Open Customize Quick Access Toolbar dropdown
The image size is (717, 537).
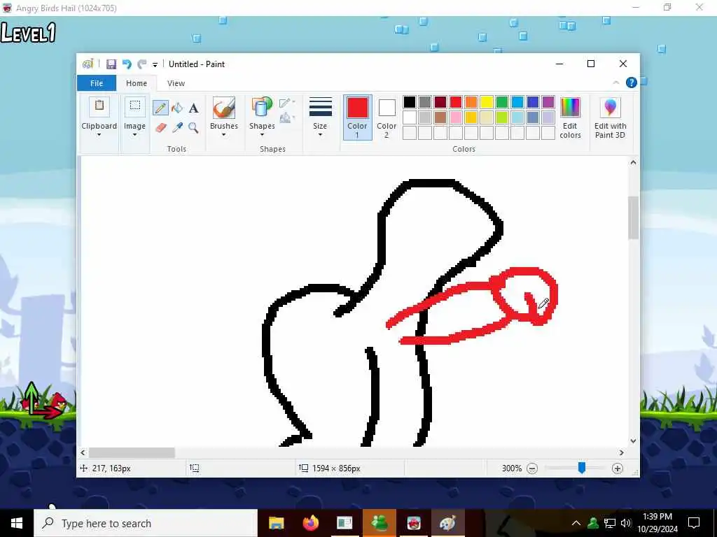(155, 65)
